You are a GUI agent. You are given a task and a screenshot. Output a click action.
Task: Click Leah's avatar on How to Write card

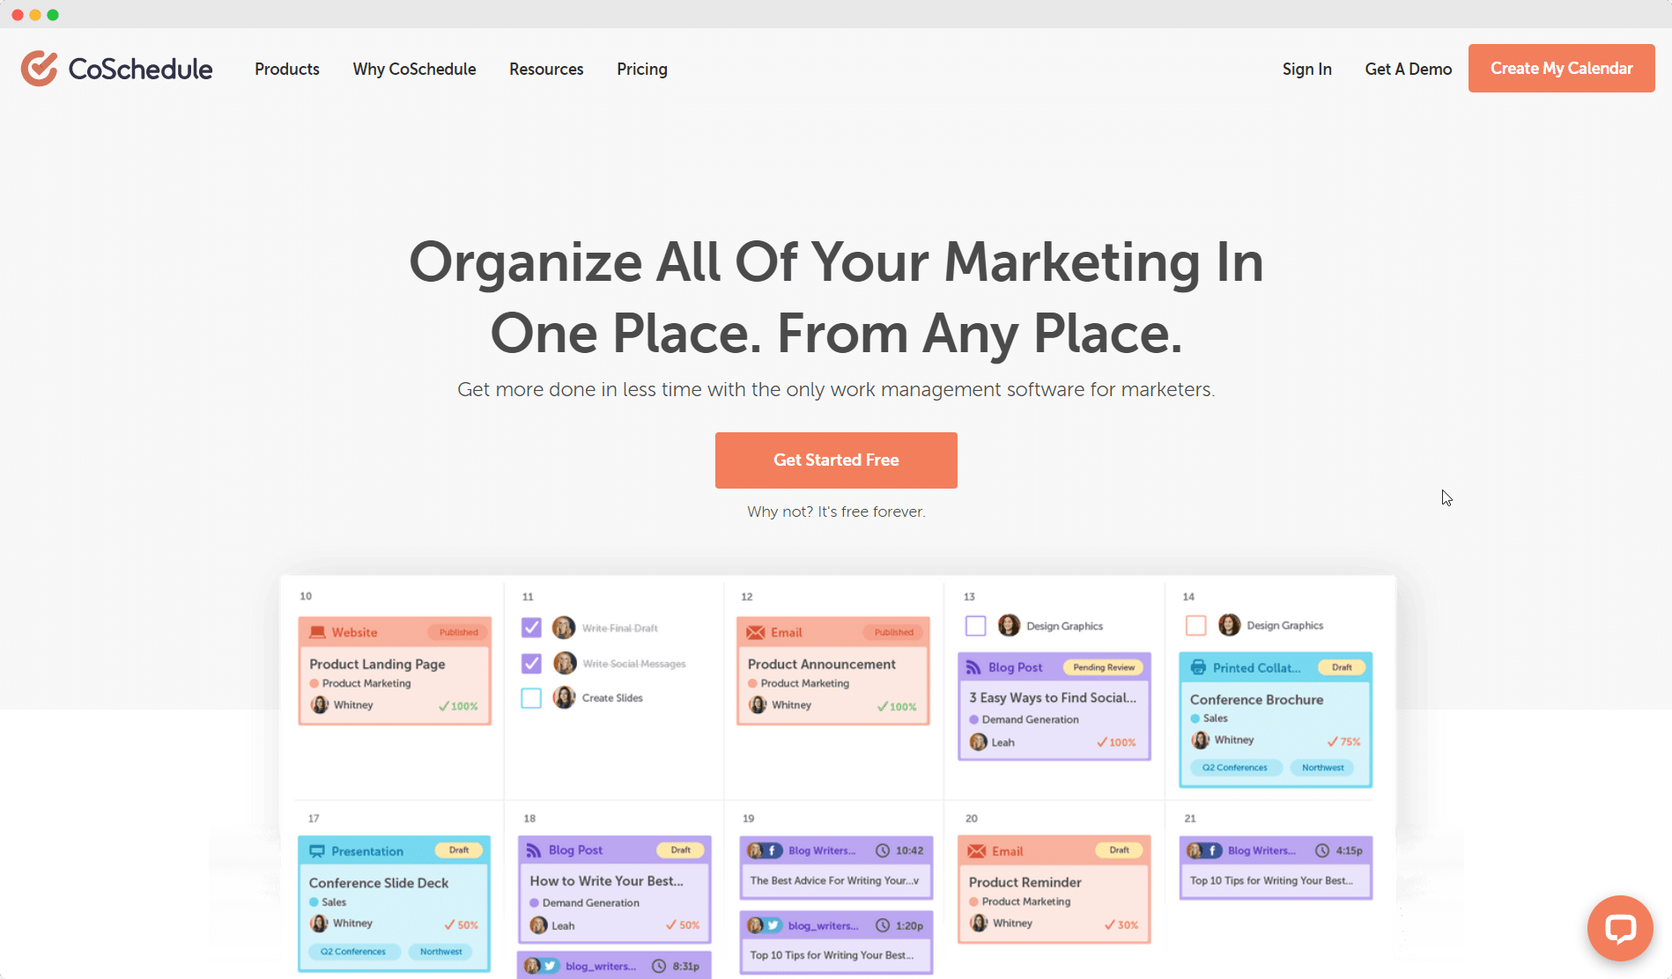click(x=539, y=925)
